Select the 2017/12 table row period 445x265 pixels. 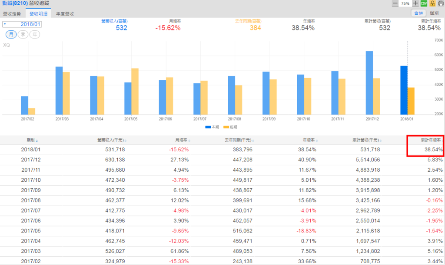click(x=31, y=160)
